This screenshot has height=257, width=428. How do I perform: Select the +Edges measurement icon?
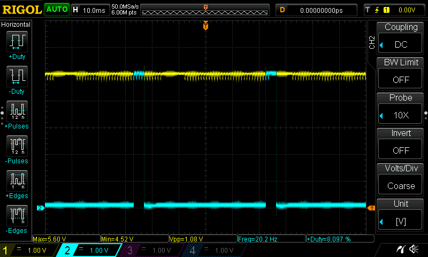17,181
